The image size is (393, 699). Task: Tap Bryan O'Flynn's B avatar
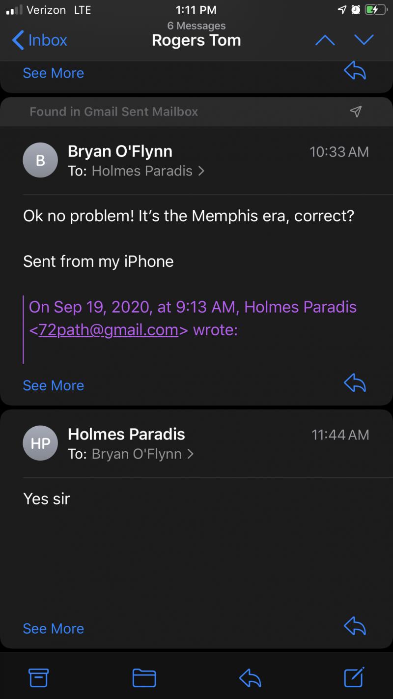click(x=40, y=160)
